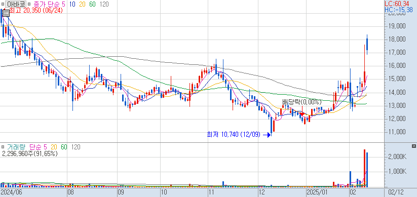Image resolution: width=417 pixels, height=197 pixels.
Task: Click the 2024/06 date axis label
Action: click(11, 192)
